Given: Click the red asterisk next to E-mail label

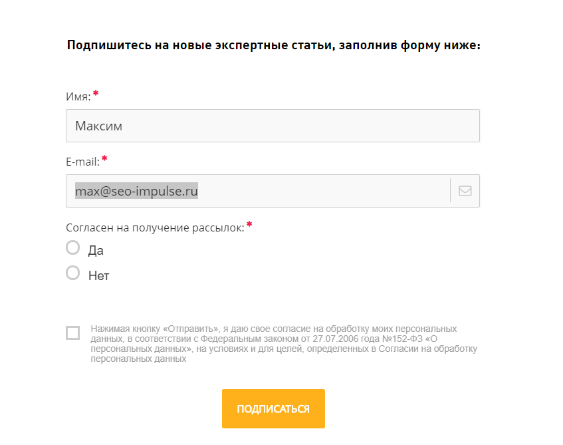Looking at the screenshot, I should [106, 159].
